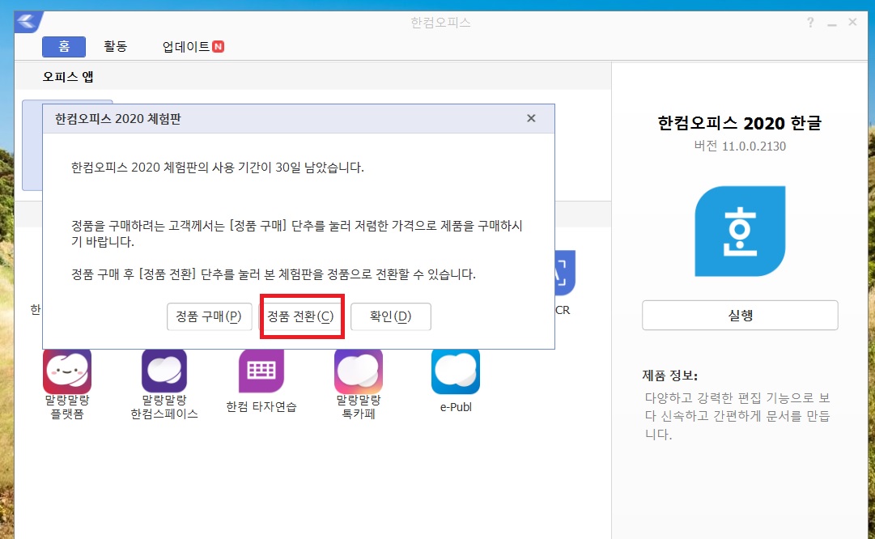Click the 제품 정보: label
Viewport: 875px width, 539px height.
click(669, 376)
